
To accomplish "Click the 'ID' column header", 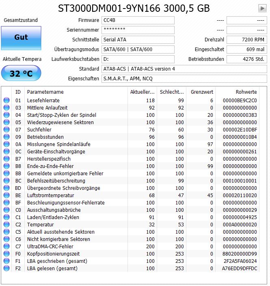I will pyautogui.click(x=18, y=92).
